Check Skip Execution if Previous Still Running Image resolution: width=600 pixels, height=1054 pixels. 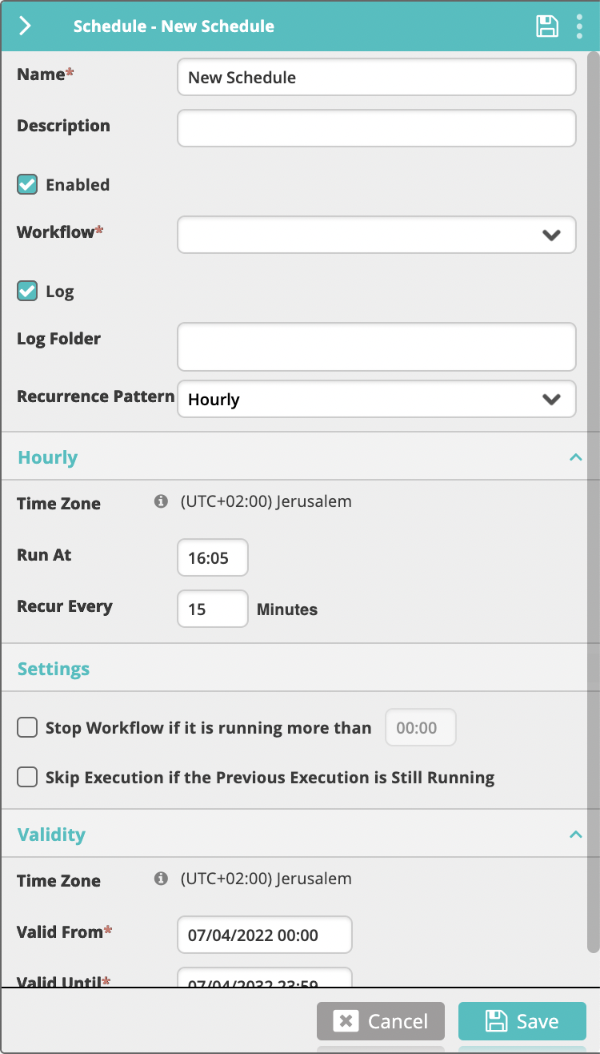click(x=27, y=777)
